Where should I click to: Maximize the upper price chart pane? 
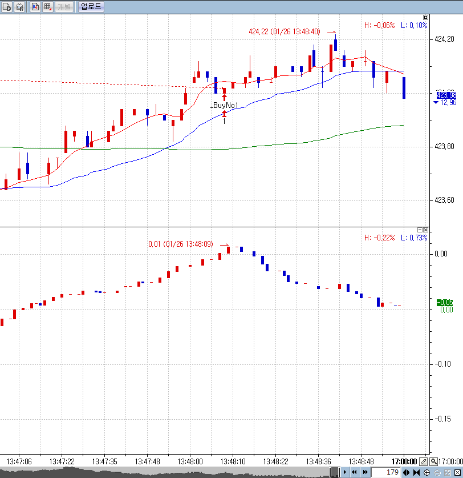pos(425,18)
